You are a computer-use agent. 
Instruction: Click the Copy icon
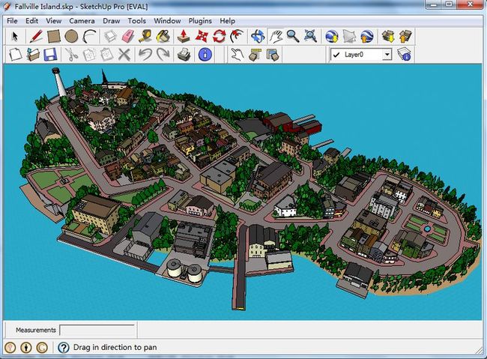click(89, 55)
